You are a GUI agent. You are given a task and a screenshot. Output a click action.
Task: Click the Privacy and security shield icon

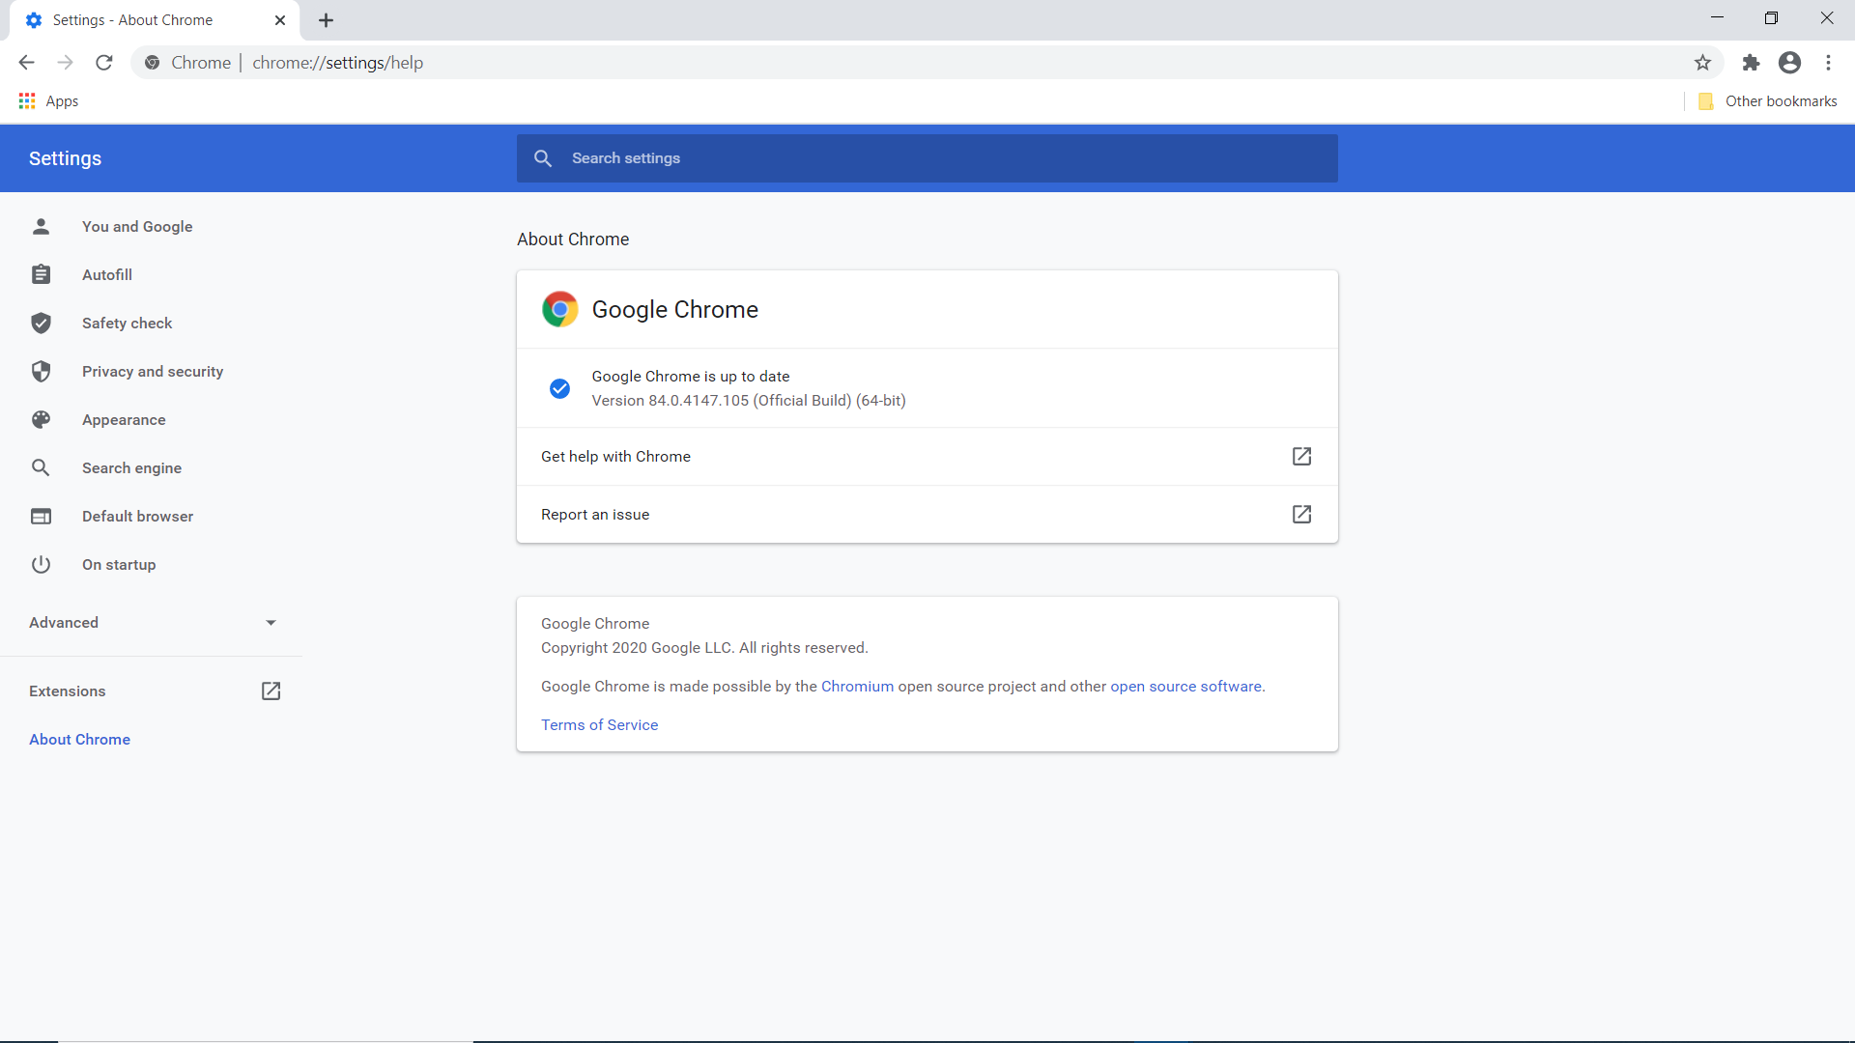point(41,371)
